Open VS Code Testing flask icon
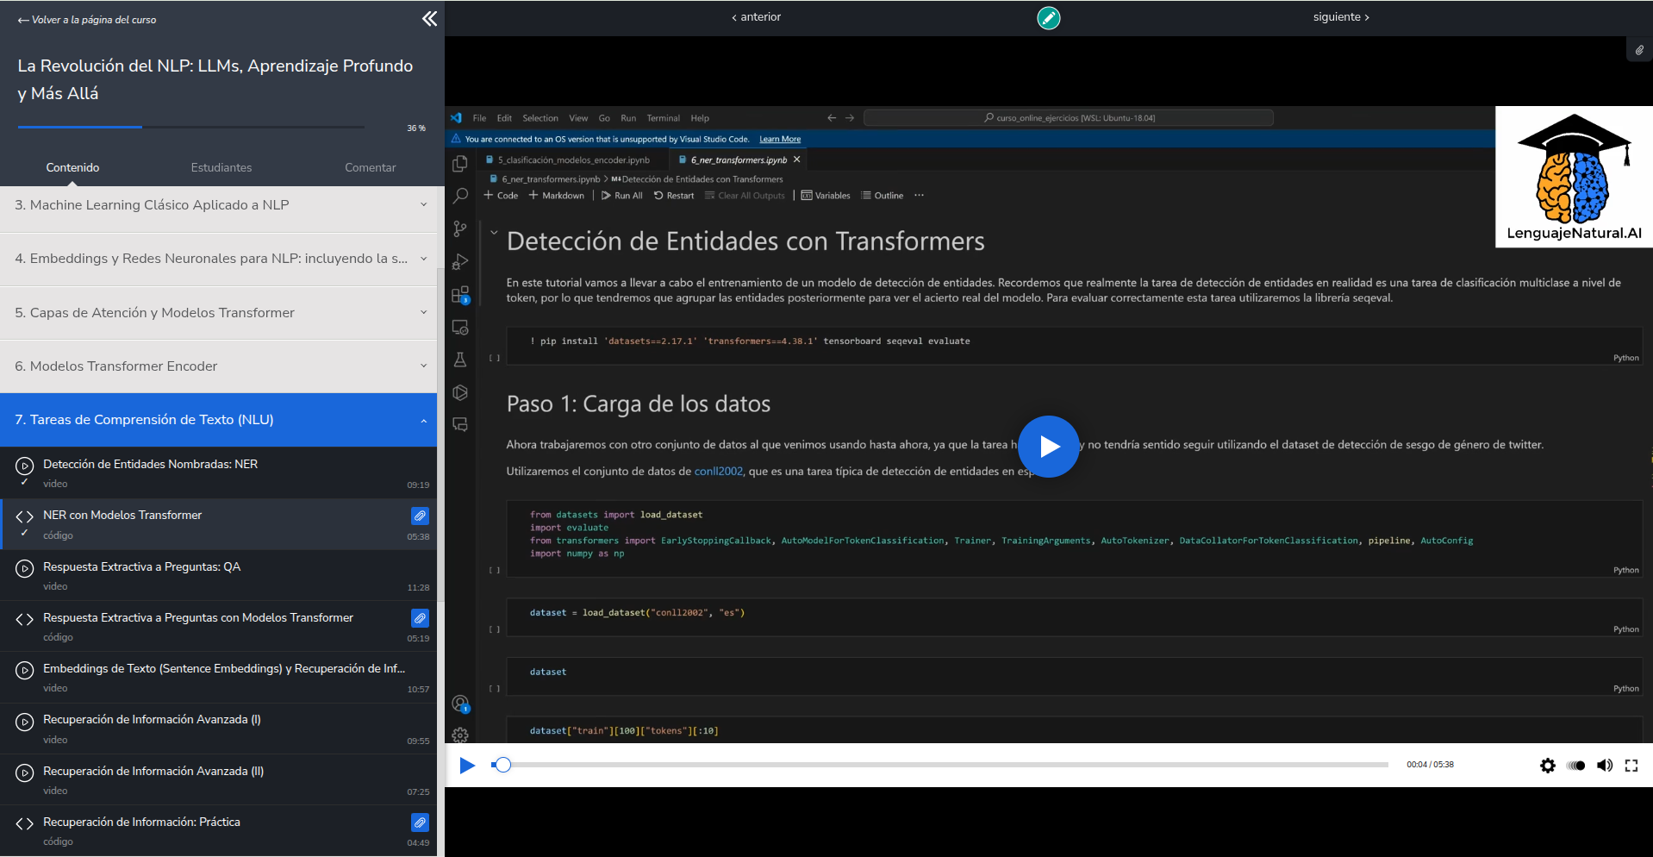This screenshot has width=1653, height=857. [460, 360]
